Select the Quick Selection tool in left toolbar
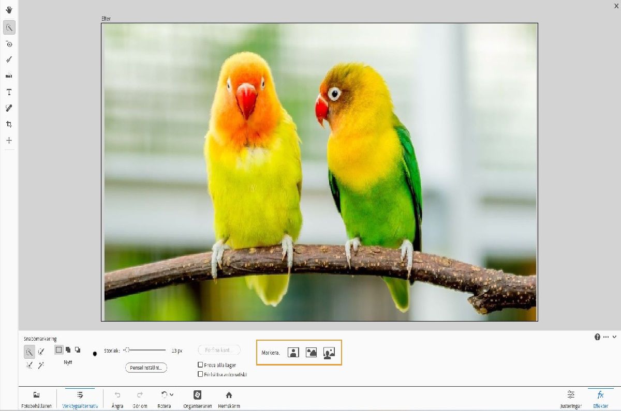 click(9, 27)
